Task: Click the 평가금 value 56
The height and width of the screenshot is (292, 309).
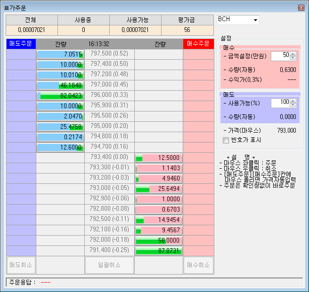Action: coord(187,30)
